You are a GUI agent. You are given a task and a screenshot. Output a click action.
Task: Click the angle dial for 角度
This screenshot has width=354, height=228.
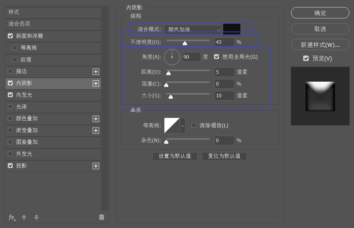pyautogui.click(x=172, y=57)
